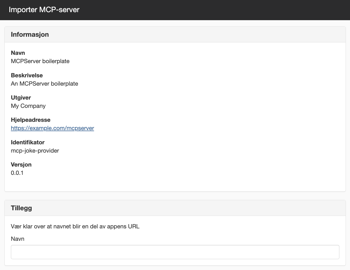Select the mcp-joke-provider identifier text
This screenshot has width=350, height=270.
[x=35, y=151]
